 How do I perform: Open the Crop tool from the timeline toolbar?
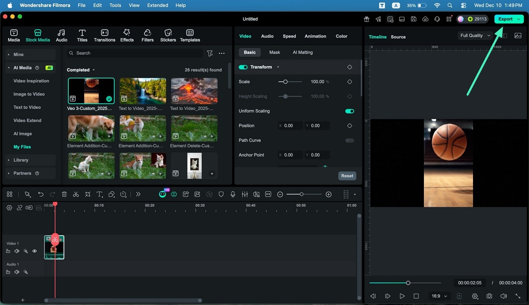(88, 194)
